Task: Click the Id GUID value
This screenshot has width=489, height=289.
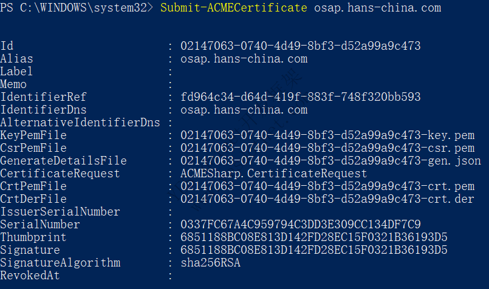Action: (x=300, y=46)
